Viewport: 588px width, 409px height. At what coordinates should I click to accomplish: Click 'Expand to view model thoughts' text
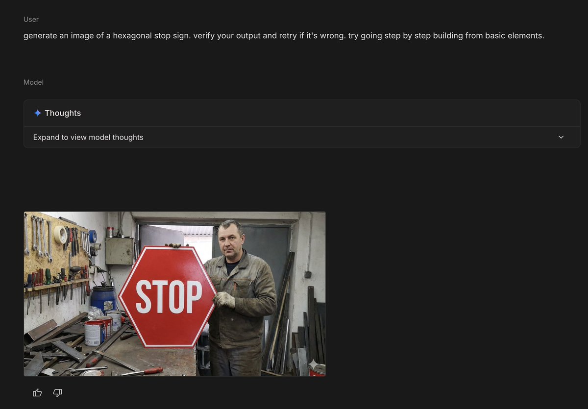click(x=88, y=137)
